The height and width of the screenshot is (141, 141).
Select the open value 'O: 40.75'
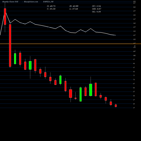51,6
